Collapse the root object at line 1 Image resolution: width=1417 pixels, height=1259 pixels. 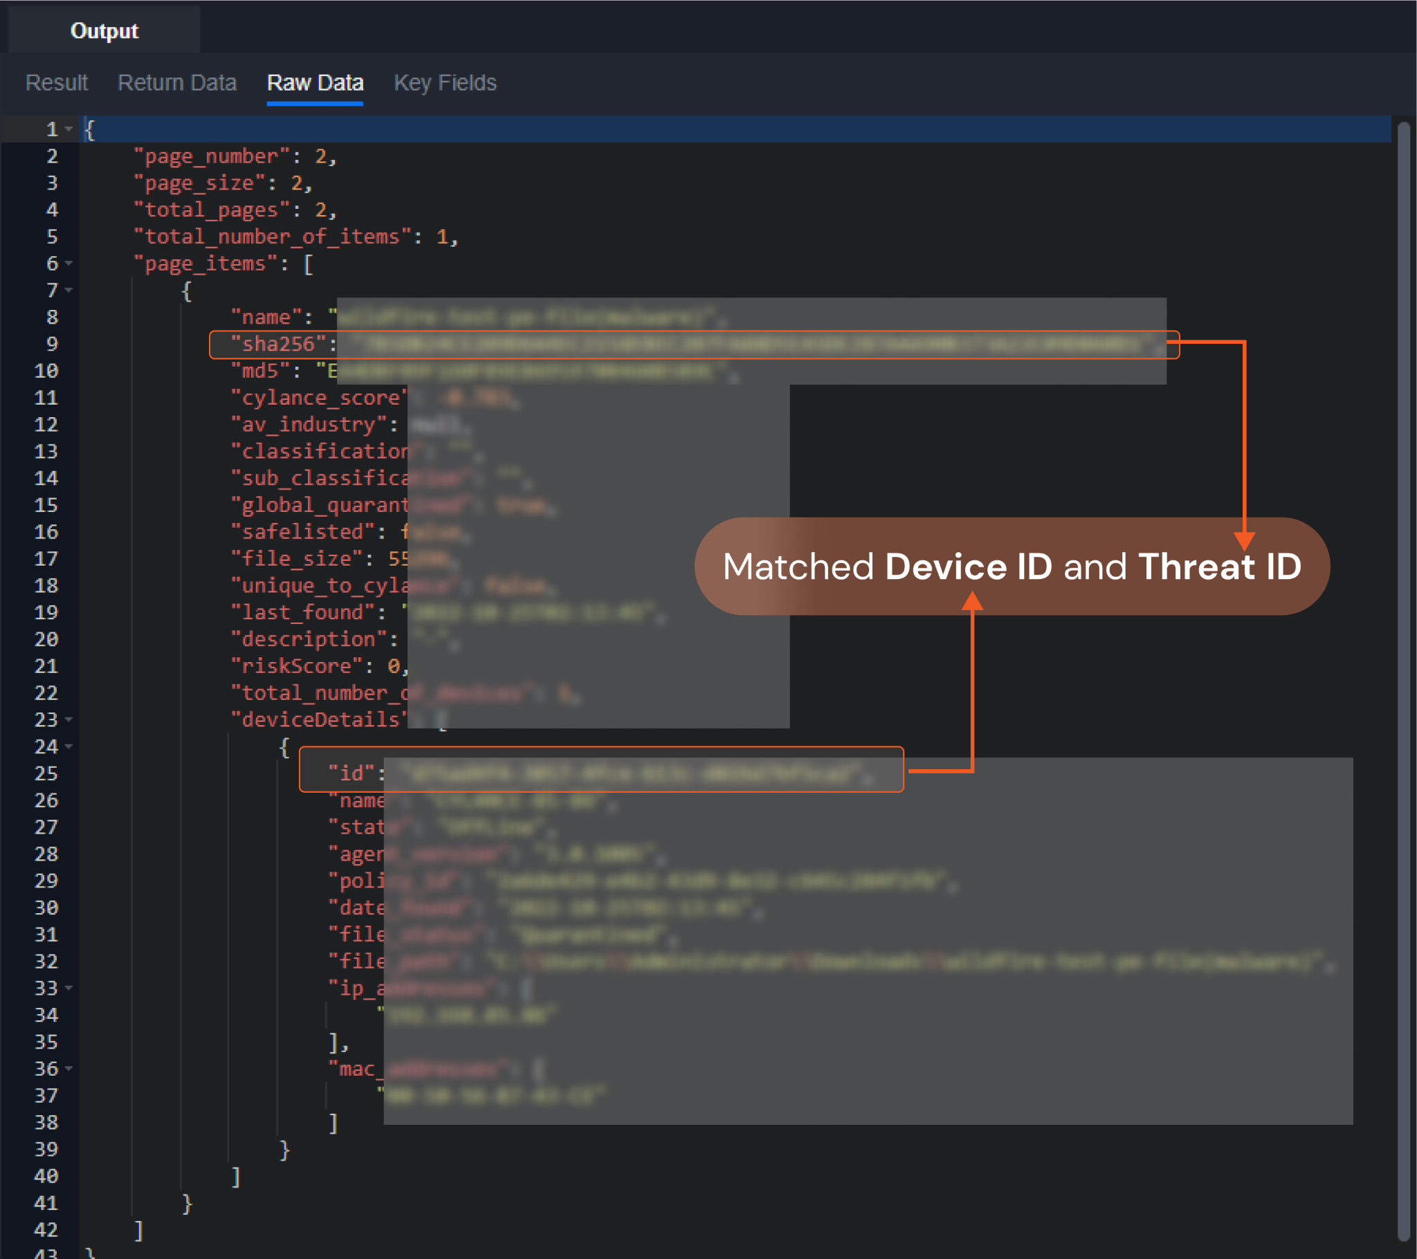tap(68, 129)
